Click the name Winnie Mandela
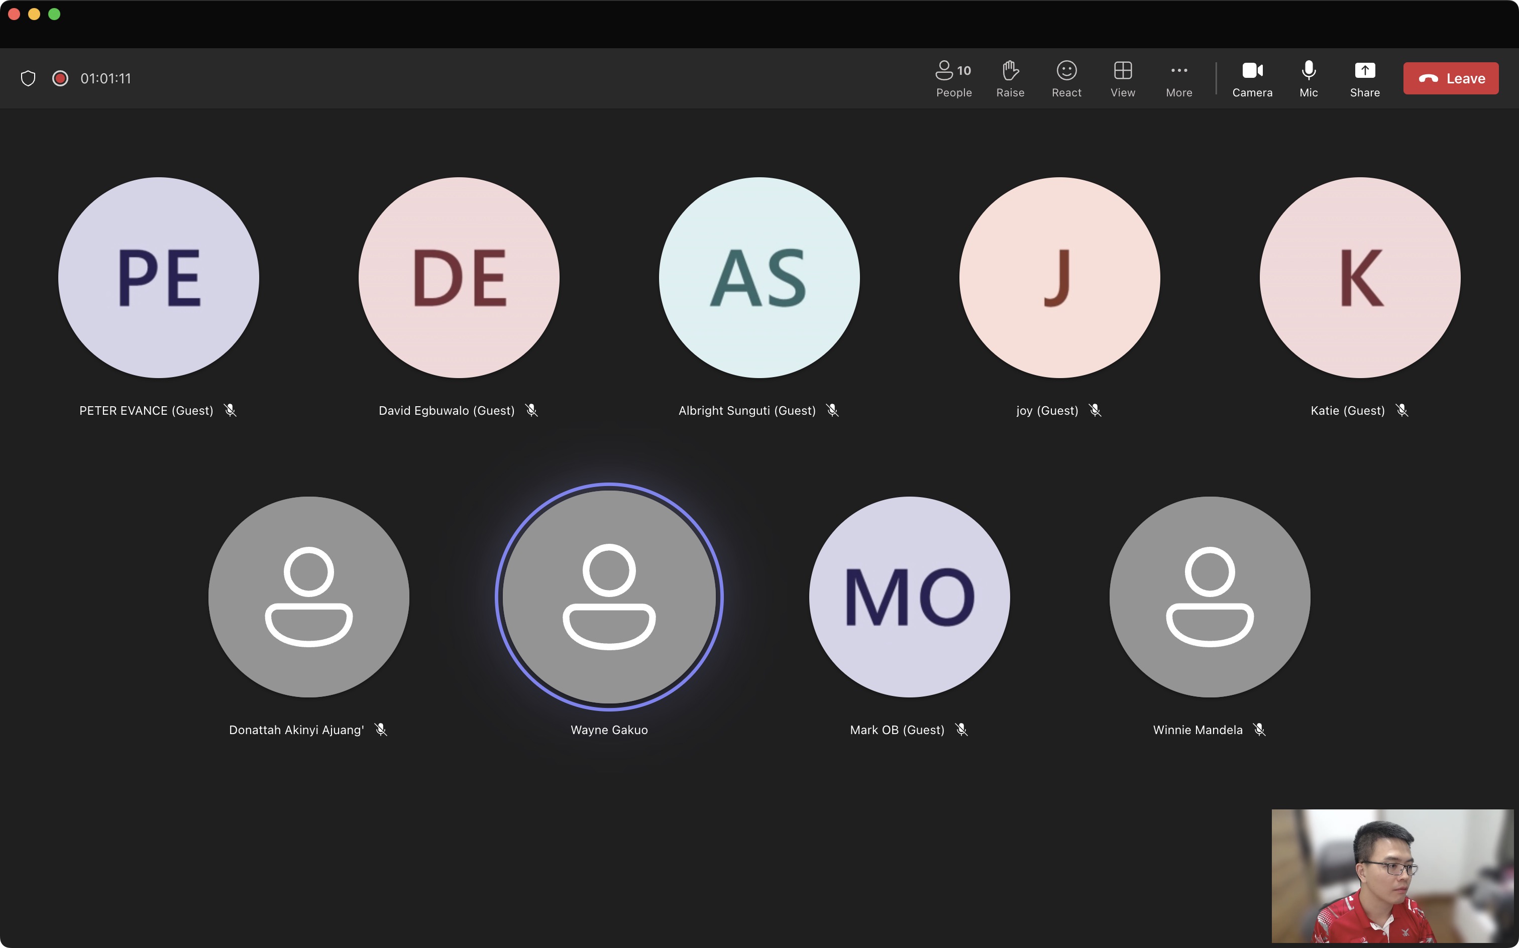Image resolution: width=1519 pixels, height=948 pixels. pos(1197,730)
